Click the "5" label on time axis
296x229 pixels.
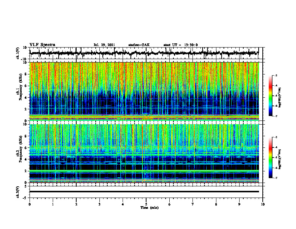click(146, 204)
